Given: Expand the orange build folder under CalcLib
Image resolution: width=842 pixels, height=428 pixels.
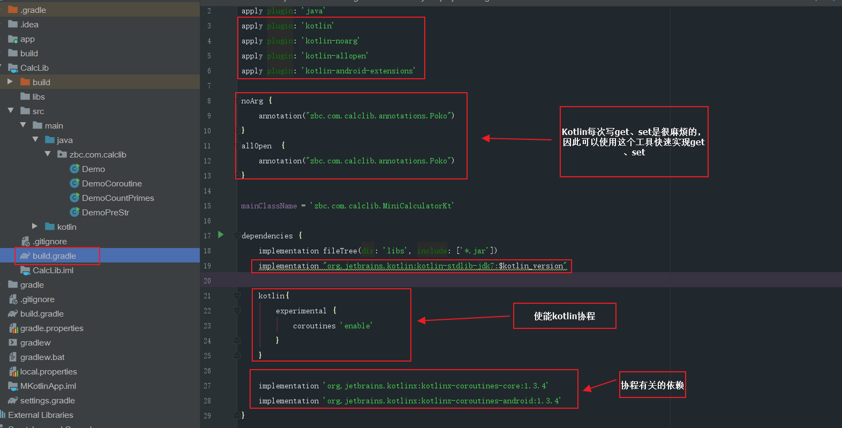Looking at the screenshot, I should click(10, 82).
